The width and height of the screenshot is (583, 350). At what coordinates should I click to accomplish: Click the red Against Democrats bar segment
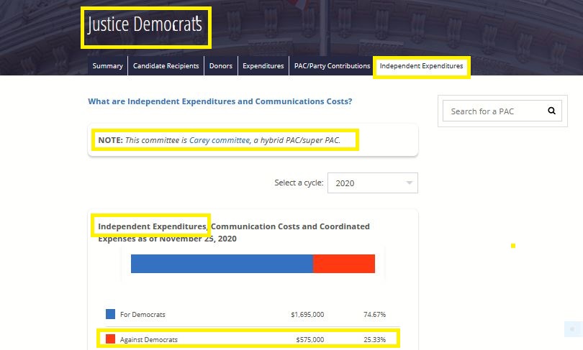tap(344, 264)
